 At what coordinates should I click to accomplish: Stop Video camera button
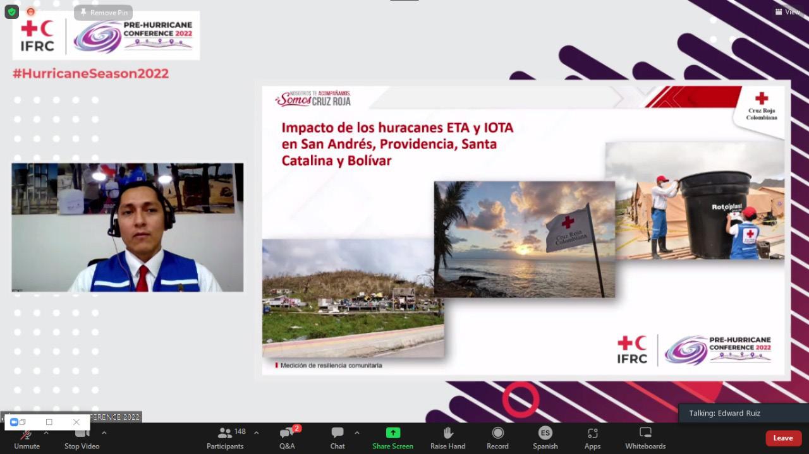pos(82,439)
